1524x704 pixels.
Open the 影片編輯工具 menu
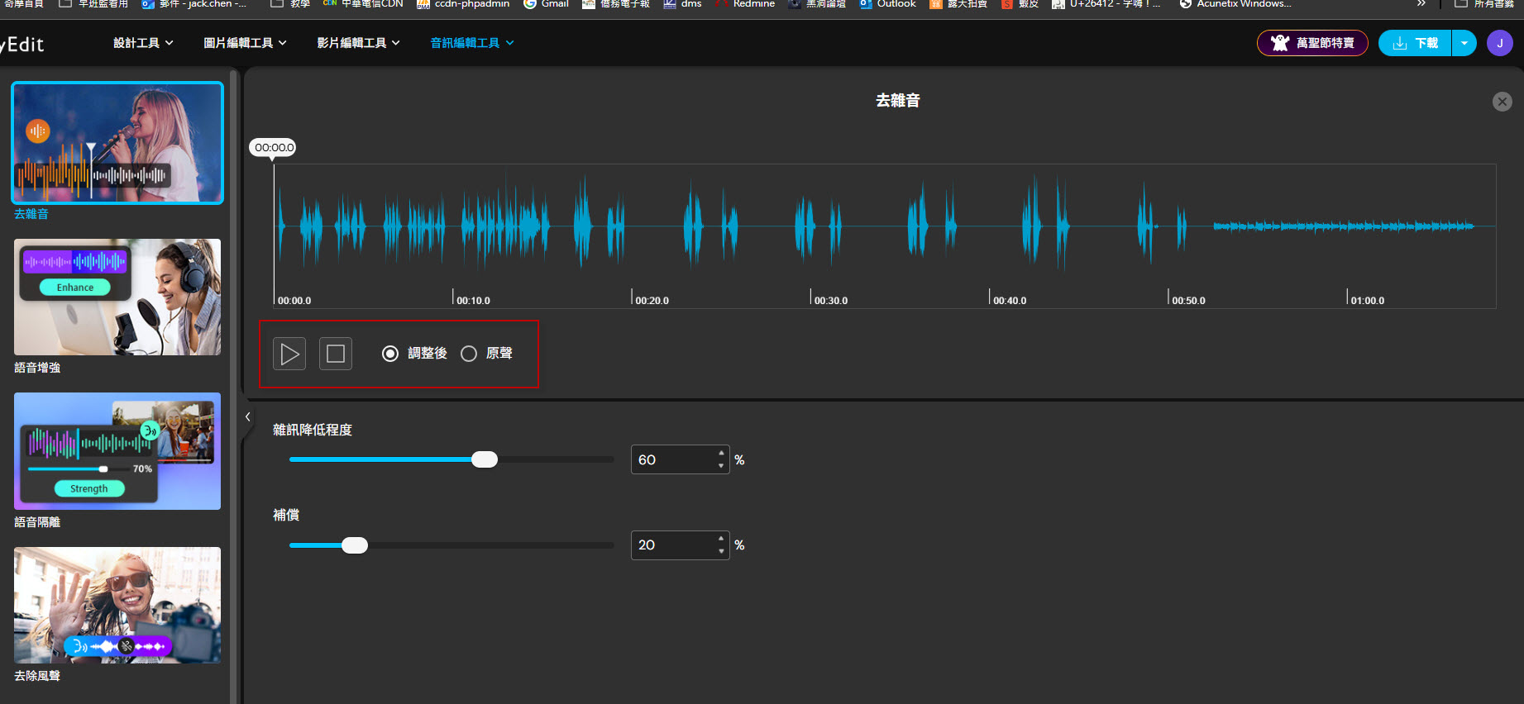pos(358,43)
